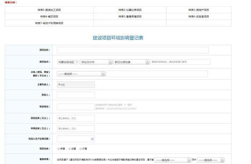This screenshot has width=251, height=164.
Task: Select the 改建 project nature radio
Action: [x=69, y=149]
